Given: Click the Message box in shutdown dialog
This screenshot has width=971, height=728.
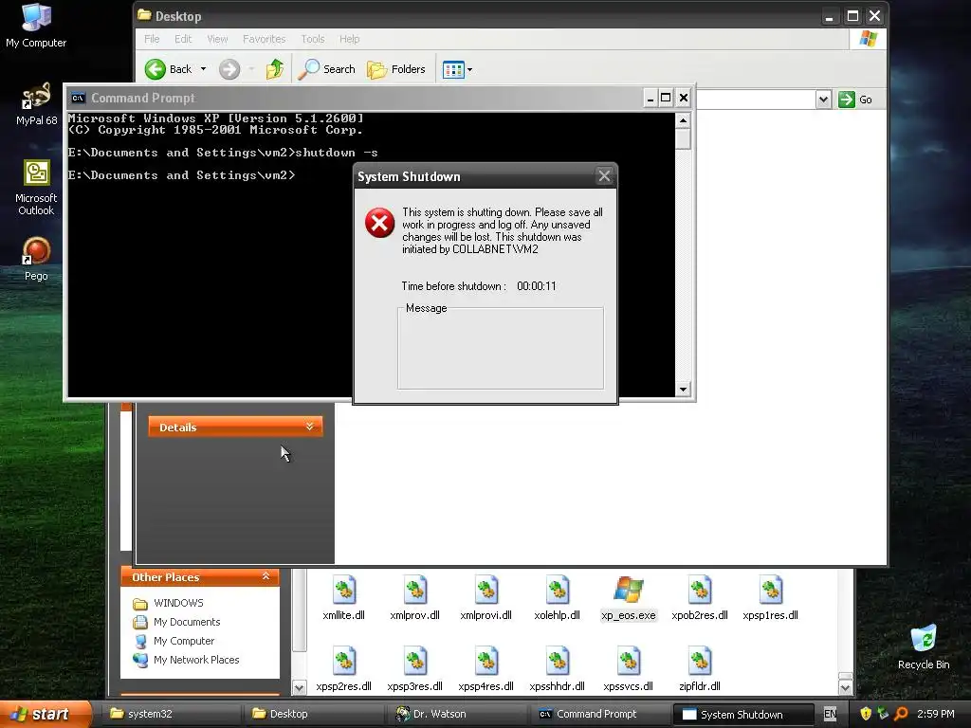Looking at the screenshot, I should click(501, 349).
